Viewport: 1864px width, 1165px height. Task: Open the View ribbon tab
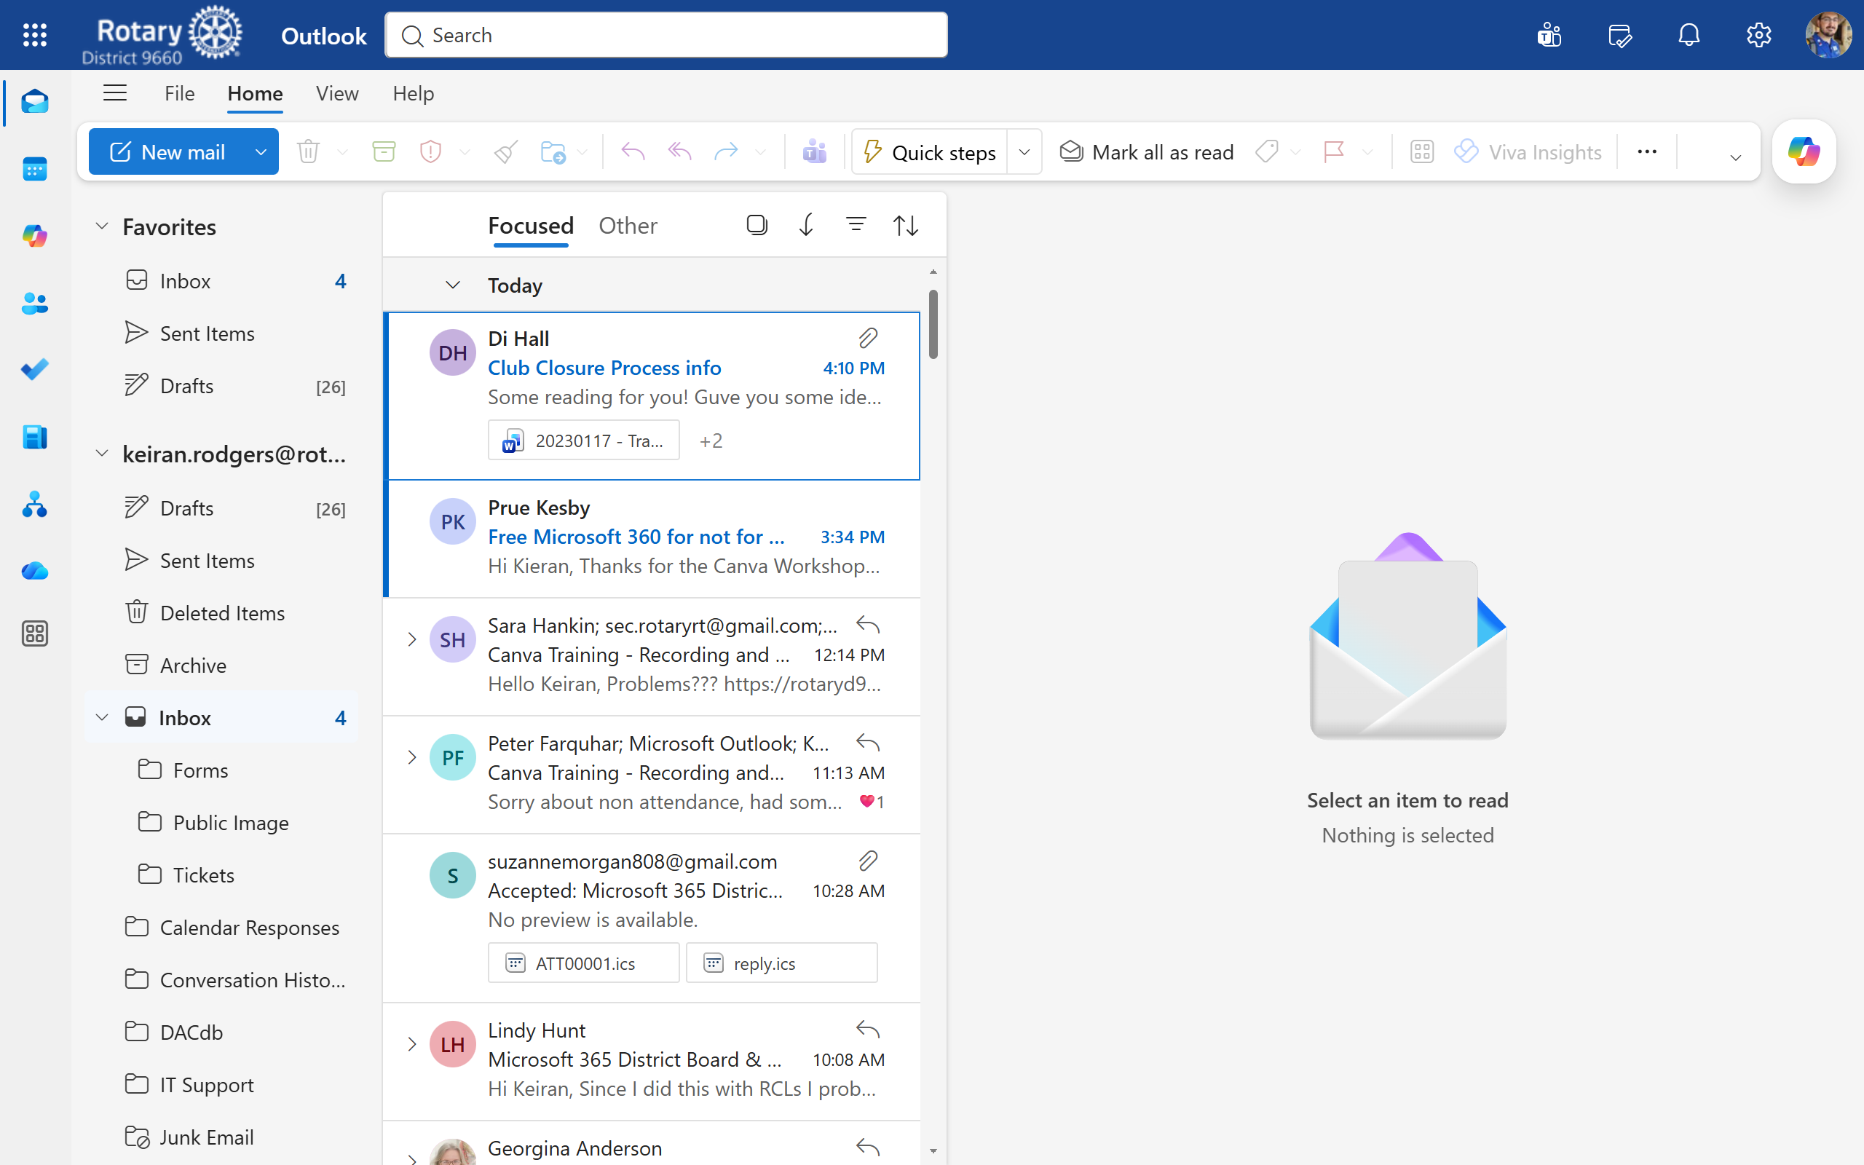point(337,93)
